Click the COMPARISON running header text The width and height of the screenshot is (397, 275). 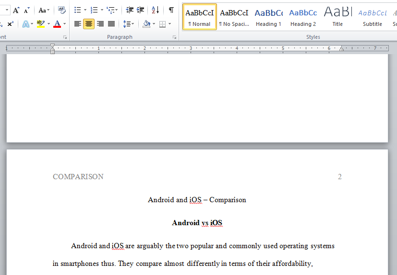(78, 177)
